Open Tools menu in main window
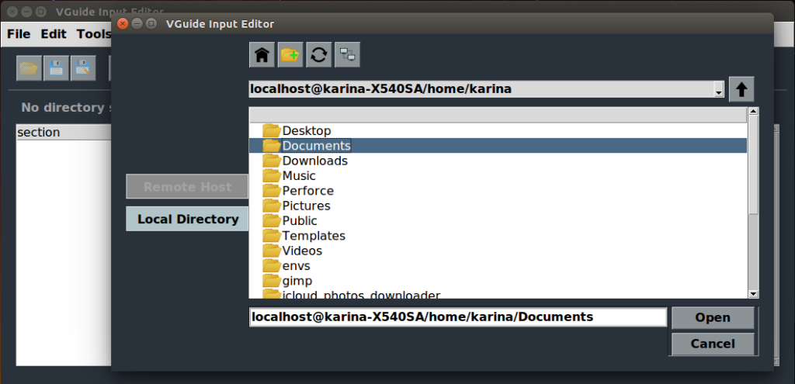This screenshot has width=795, height=384. coord(94,34)
